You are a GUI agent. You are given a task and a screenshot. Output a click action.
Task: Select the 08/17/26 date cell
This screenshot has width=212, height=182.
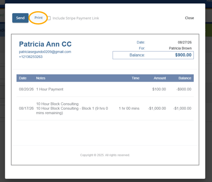(26, 108)
